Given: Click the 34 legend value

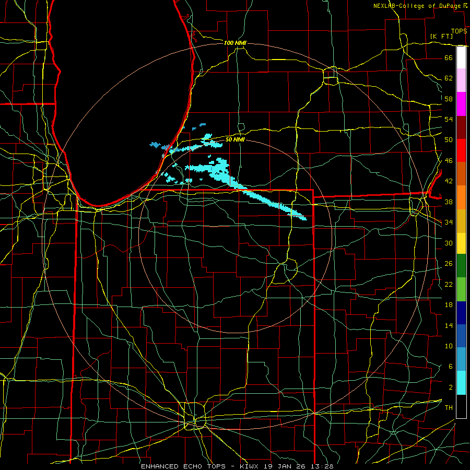Looking at the screenshot, I should (x=449, y=222).
